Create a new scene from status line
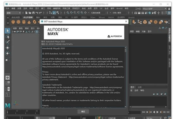The image size is (173, 119). pos(26,13)
